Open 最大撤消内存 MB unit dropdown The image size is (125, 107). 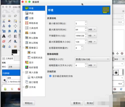[x=92, y=29]
